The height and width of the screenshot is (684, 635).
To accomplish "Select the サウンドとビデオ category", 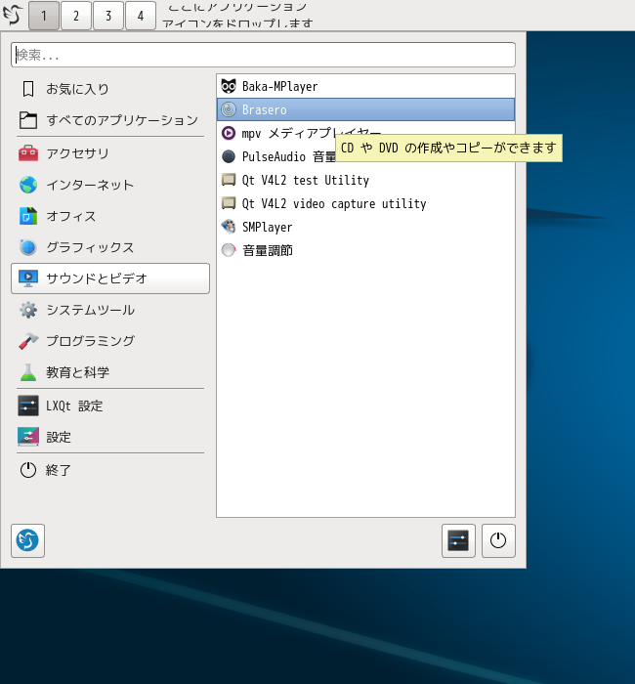I will (x=109, y=278).
